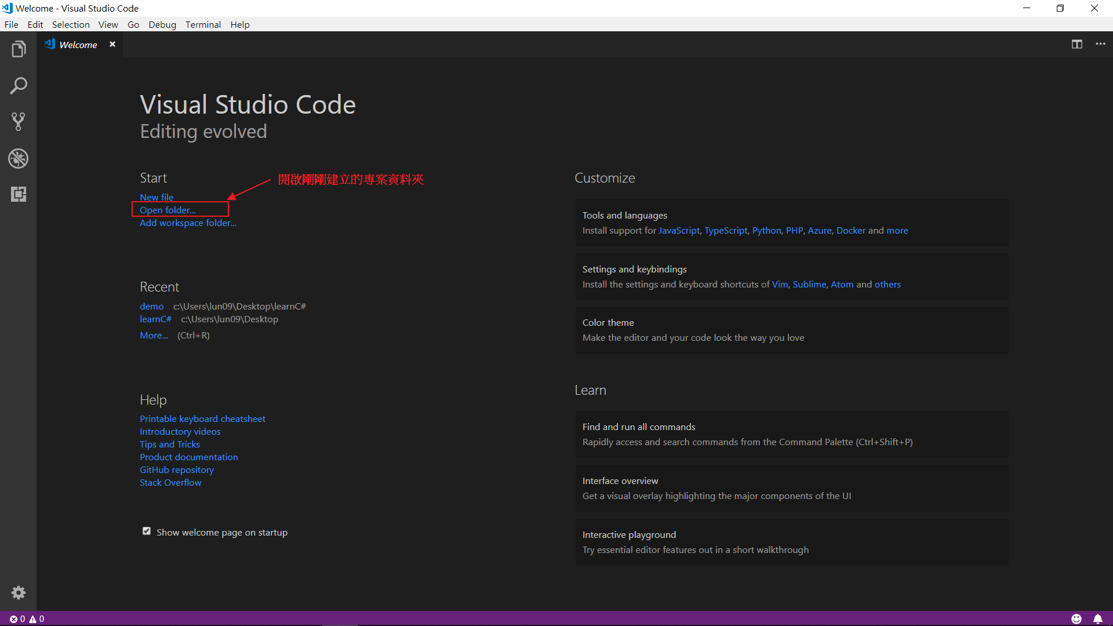The height and width of the screenshot is (626, 1113).
Task: Open the File menu
Action: coord(12,24)
